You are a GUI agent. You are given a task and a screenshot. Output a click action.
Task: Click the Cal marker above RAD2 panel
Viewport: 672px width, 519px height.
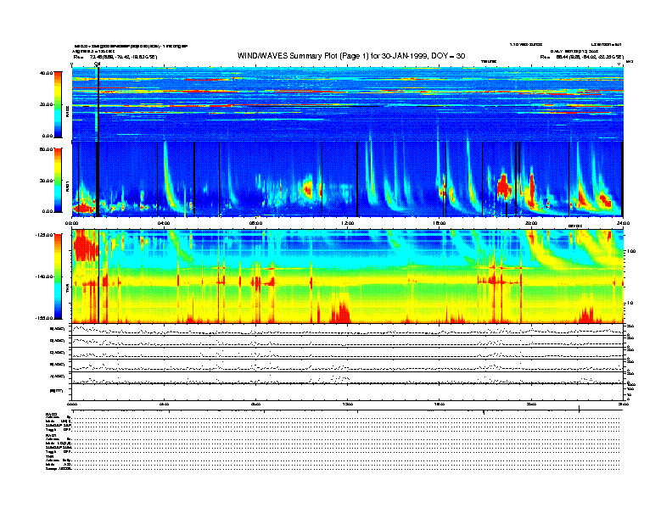click(97, 64)
